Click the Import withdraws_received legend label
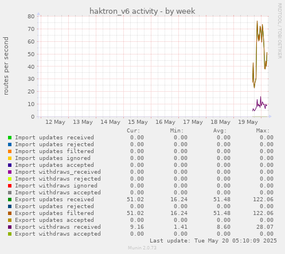 [x=58, y=172]
